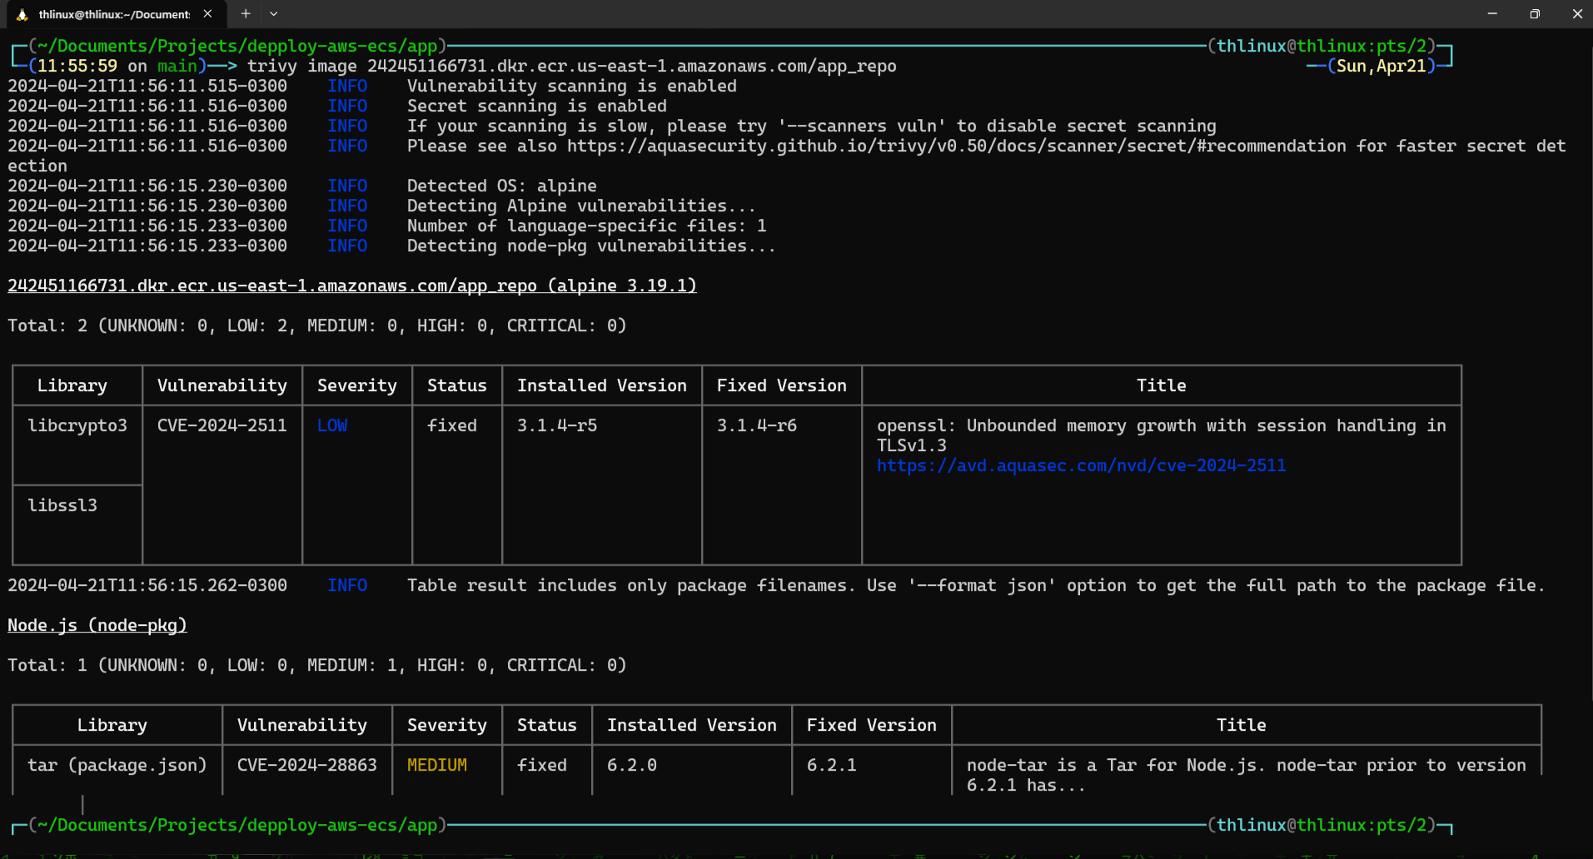1593x859 pixels.
Task: Click installed version 6.2.0
Action: coord(632,765)
